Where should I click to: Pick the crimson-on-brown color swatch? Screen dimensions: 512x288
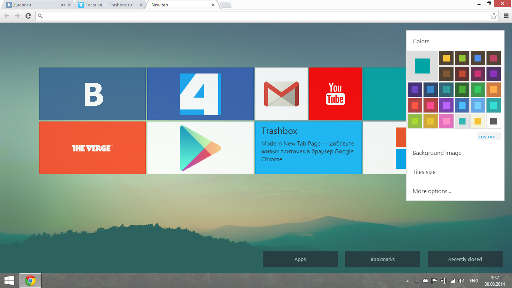494,58
